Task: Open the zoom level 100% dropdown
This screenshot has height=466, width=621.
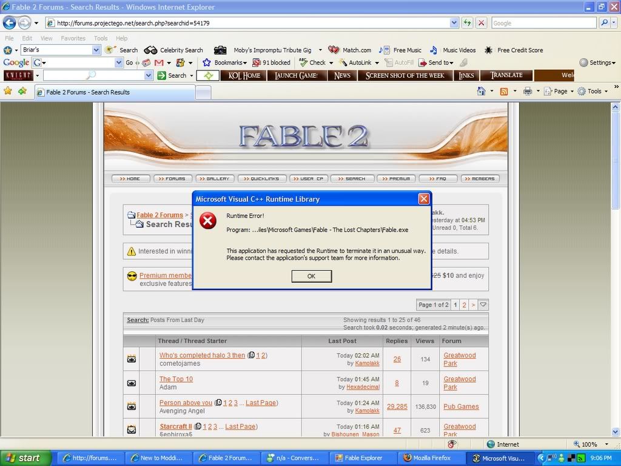Action: (606, 444)
